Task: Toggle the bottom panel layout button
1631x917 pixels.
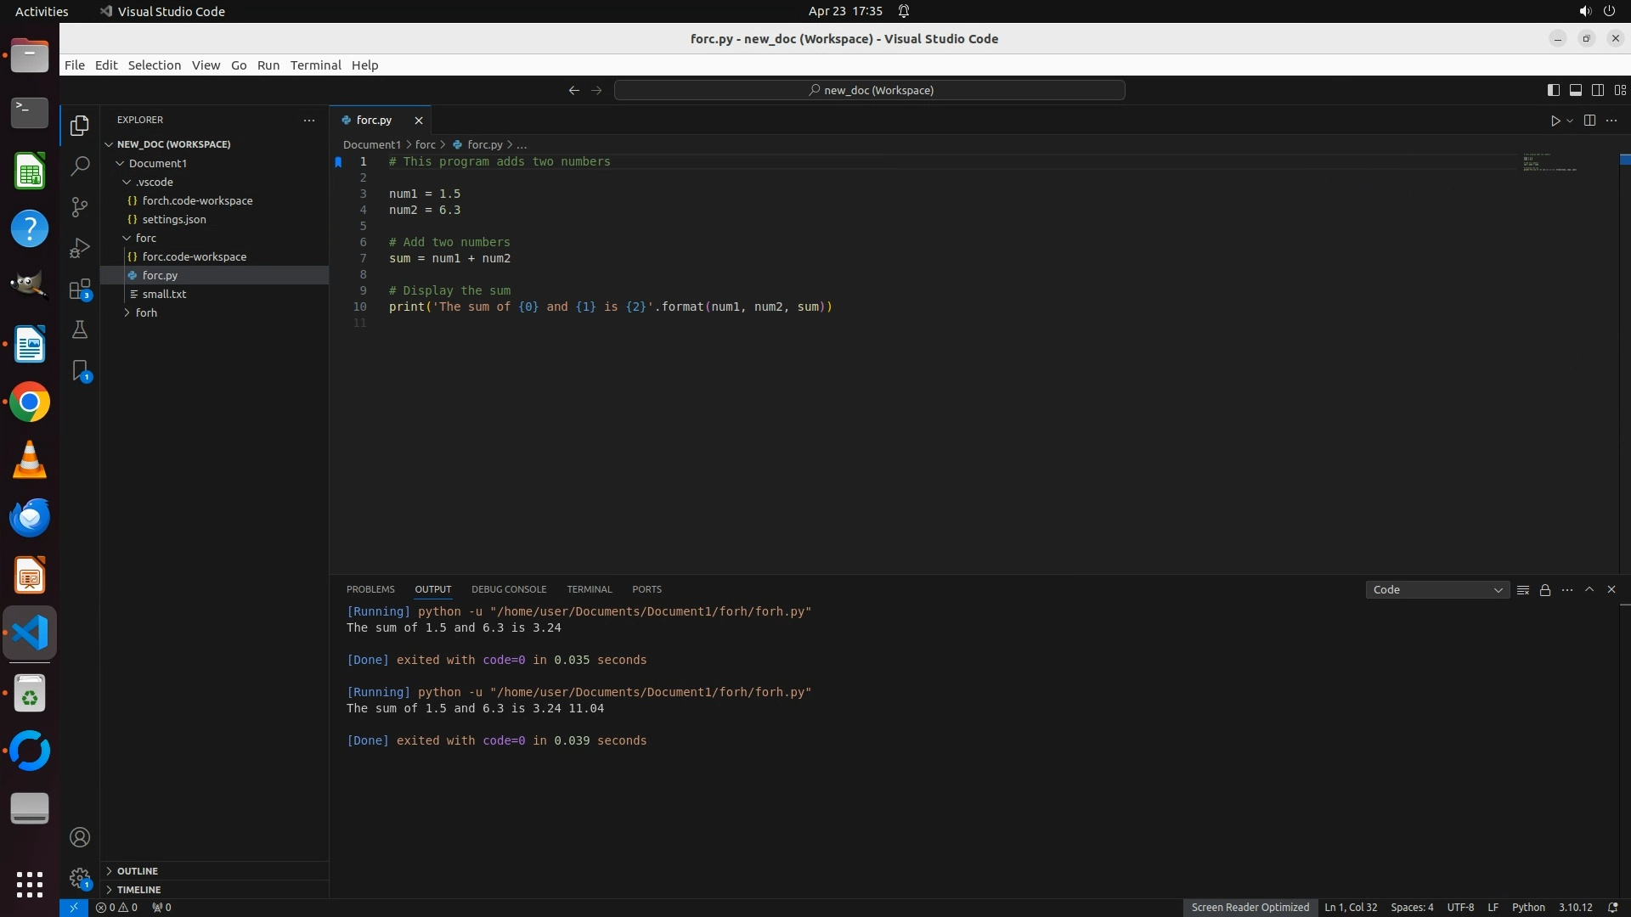Action: click(x=1575, y=90)
